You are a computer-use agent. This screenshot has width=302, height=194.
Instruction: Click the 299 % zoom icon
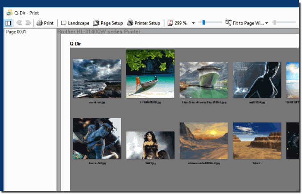(170, 23)
